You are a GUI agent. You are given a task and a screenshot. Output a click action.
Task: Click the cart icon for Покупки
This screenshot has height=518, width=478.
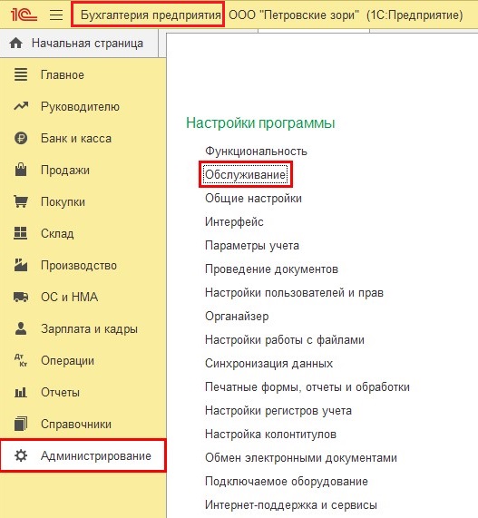[21, 201]
